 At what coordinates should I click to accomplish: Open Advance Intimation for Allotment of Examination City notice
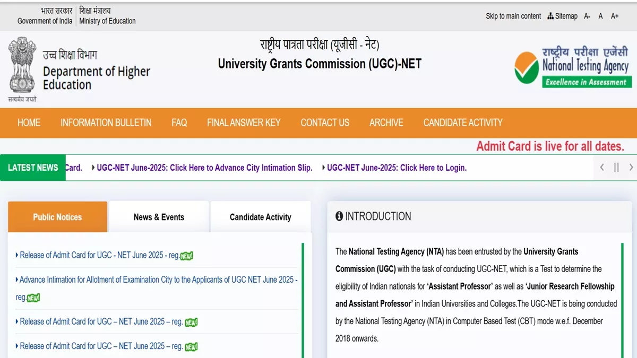point(157,288)
